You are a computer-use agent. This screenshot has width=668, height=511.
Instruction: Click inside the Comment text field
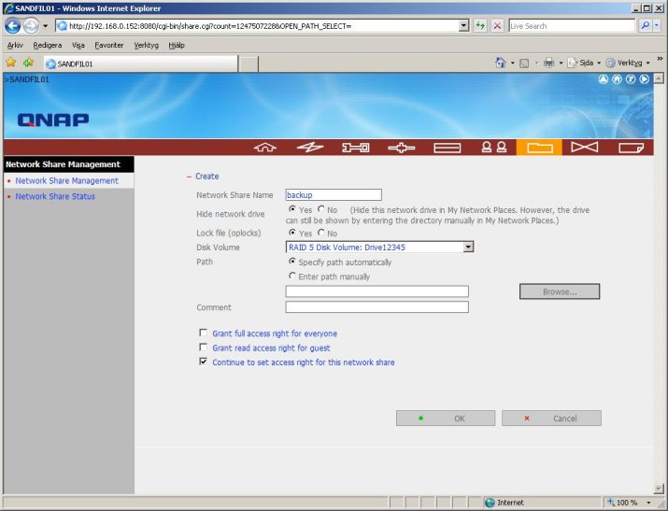click(377, 307)
